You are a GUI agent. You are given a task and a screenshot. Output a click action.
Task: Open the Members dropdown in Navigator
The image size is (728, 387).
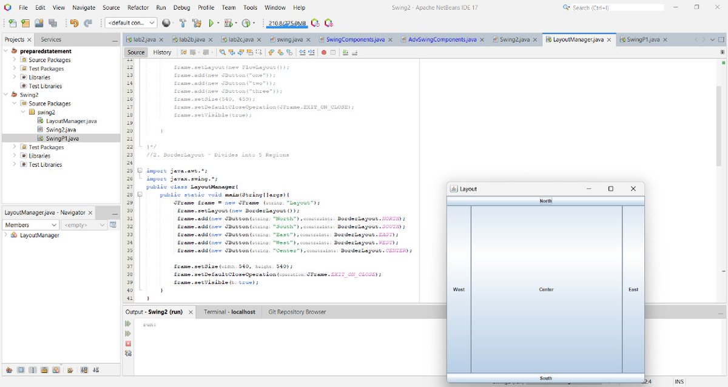[x=30, y=225]
